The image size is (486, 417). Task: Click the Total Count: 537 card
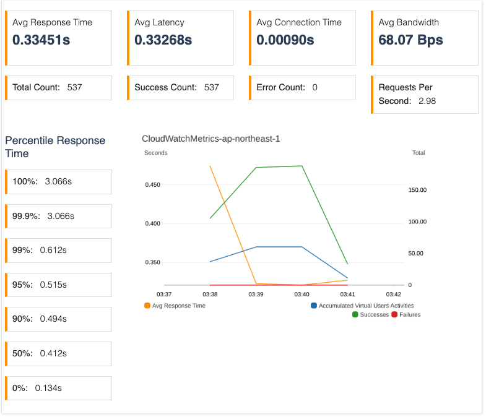[59, 88]
